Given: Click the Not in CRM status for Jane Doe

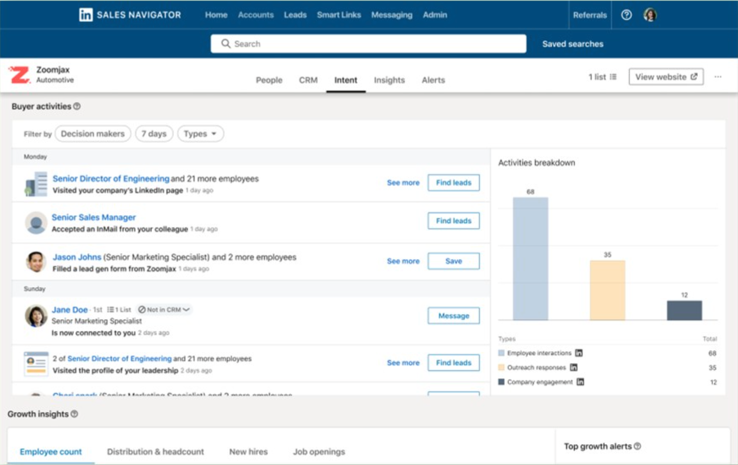Looking at the screenshot, I should pos(163,309).
